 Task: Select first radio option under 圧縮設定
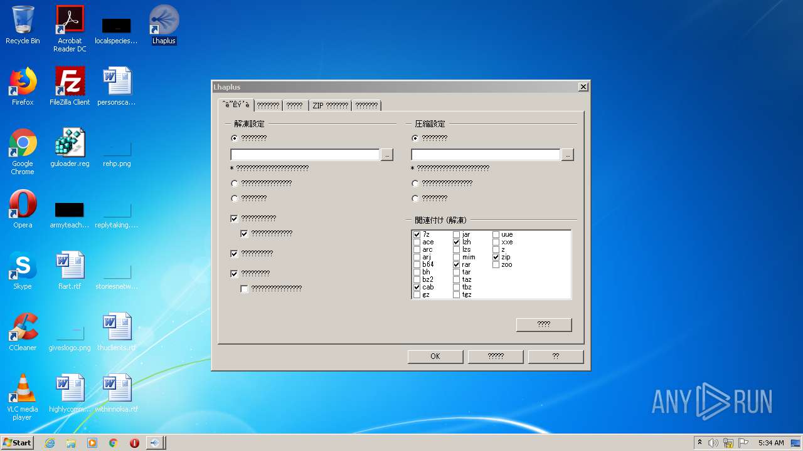pos(415,138)
